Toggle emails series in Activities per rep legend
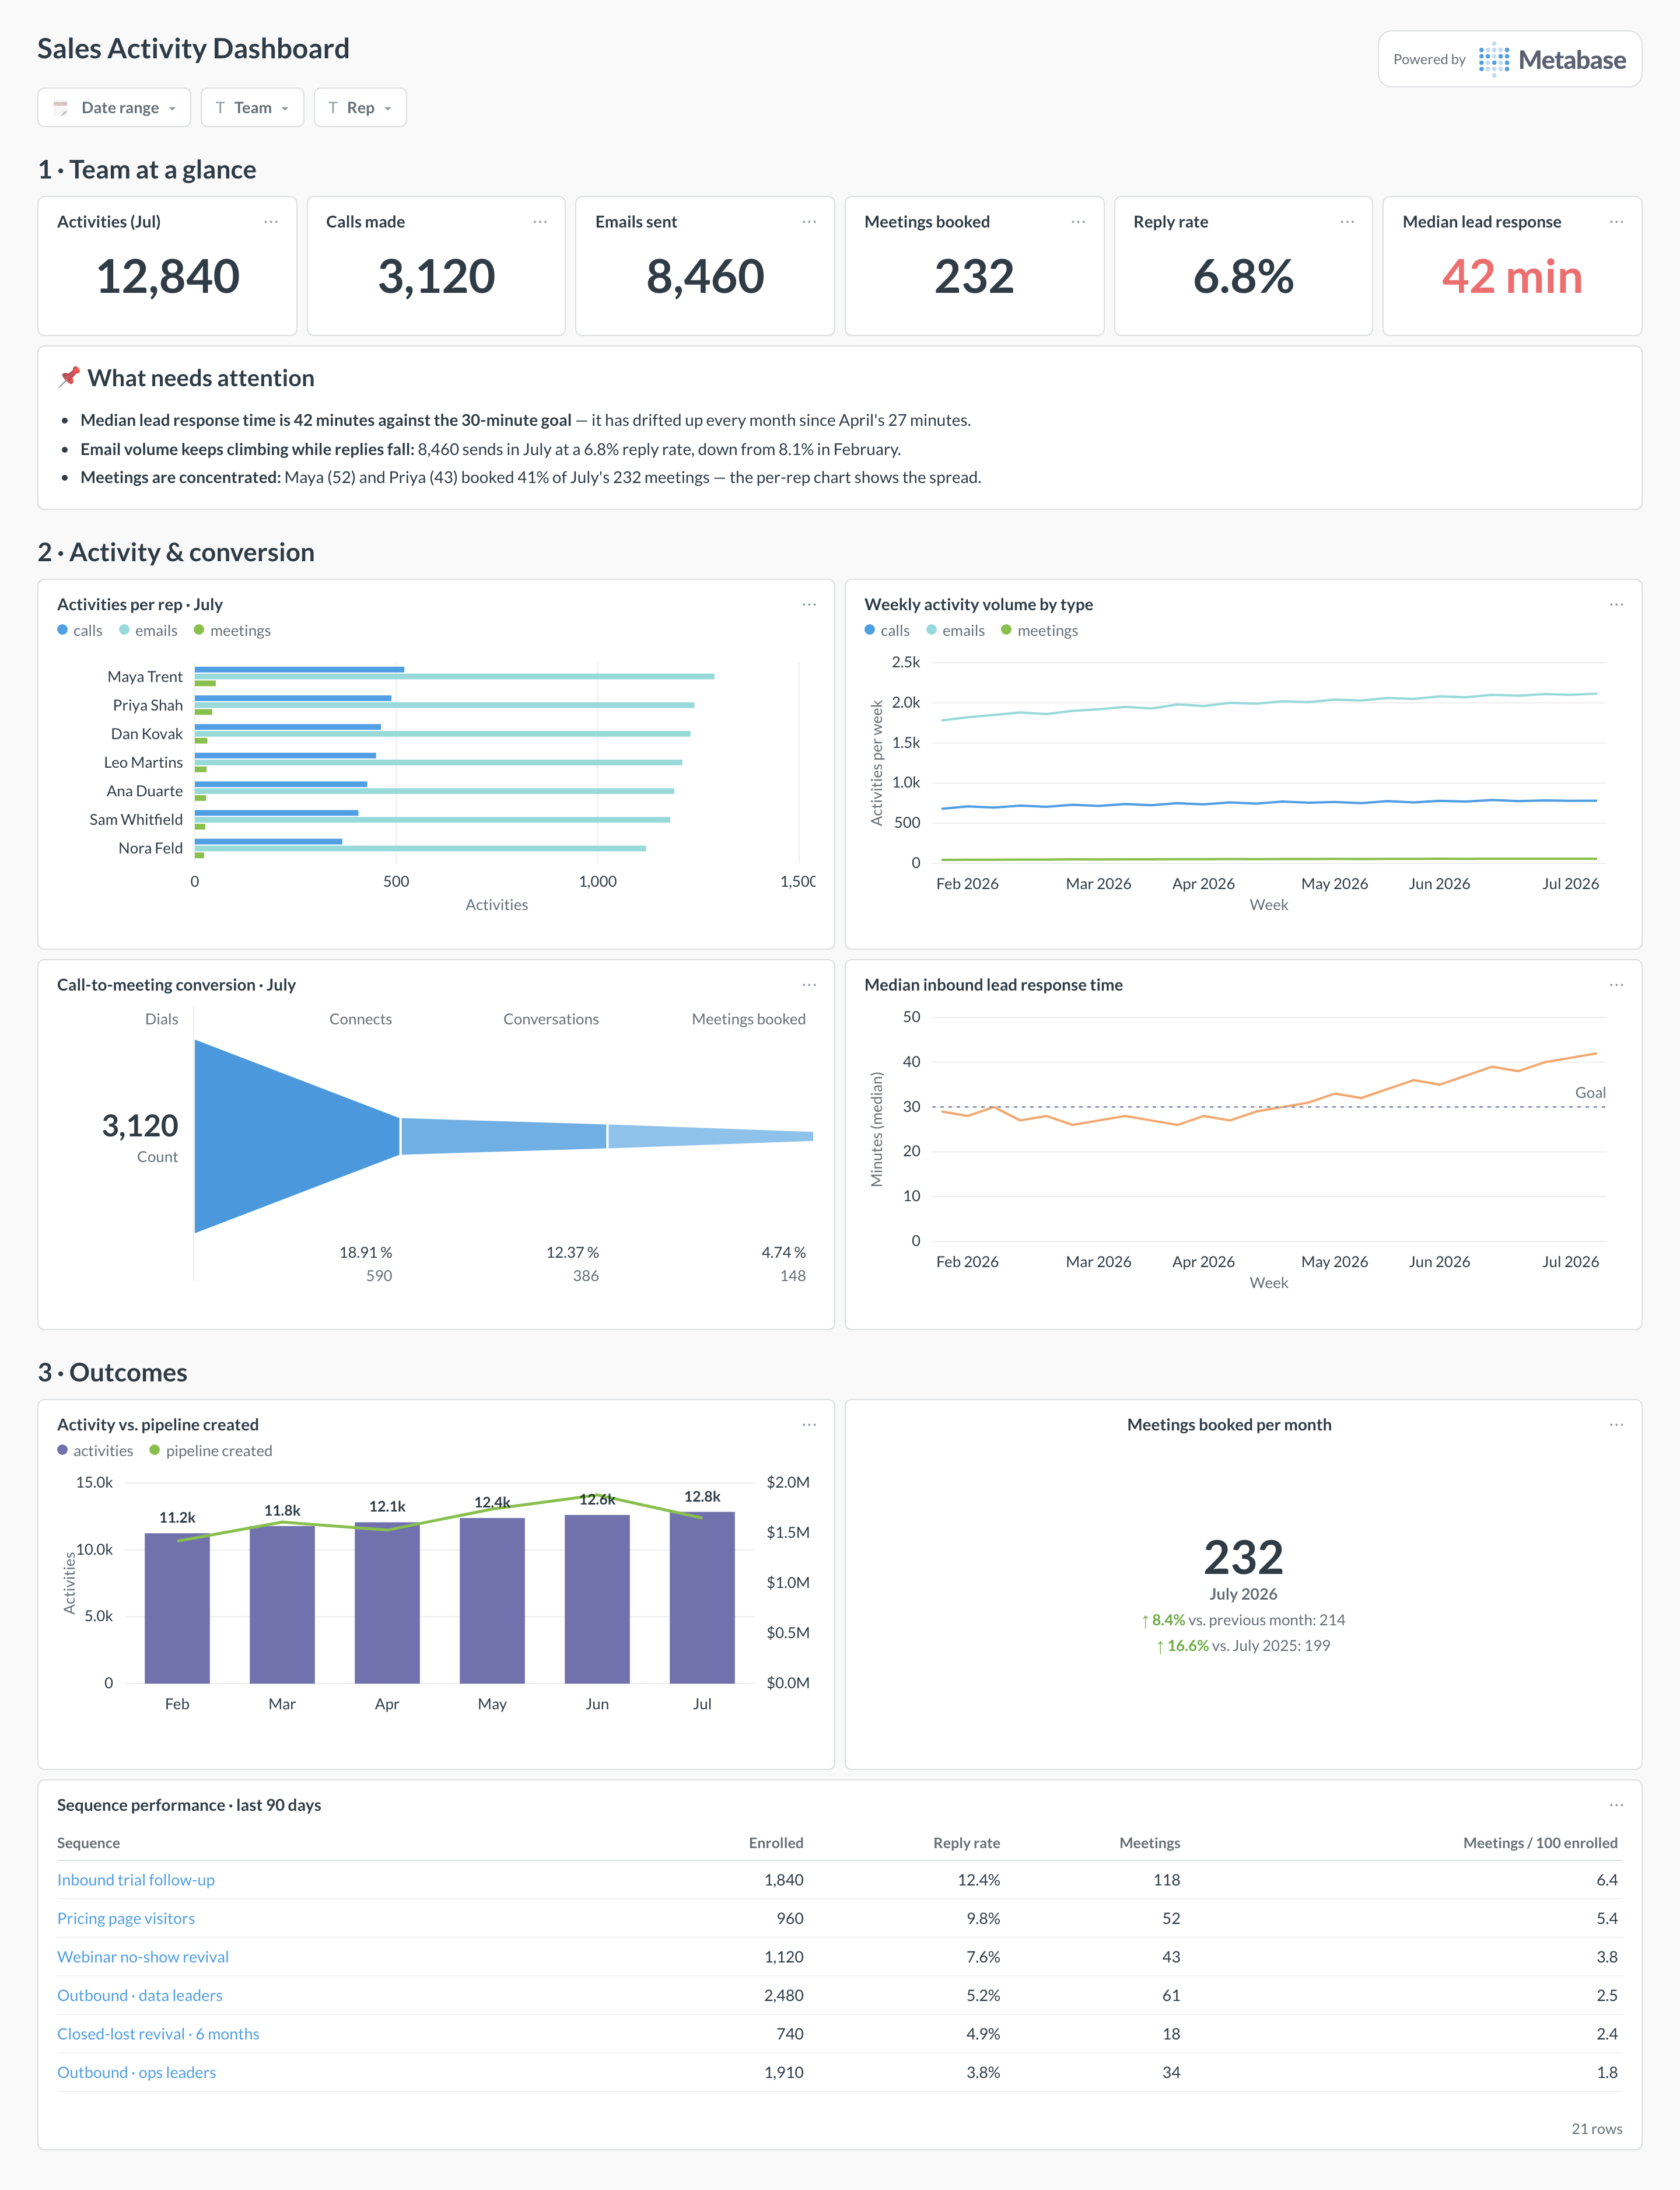 click(x=148, y=631)
